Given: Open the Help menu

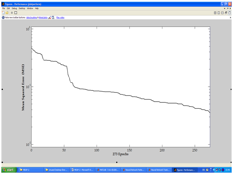Looking at the screenshot, I should (37, 8).
